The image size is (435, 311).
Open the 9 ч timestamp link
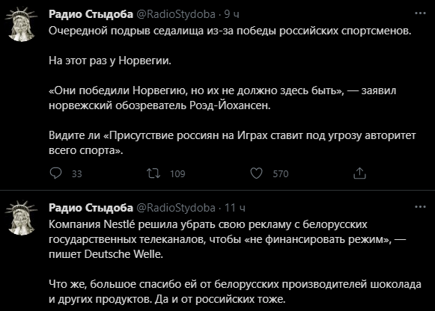click(x=231, y=14)
